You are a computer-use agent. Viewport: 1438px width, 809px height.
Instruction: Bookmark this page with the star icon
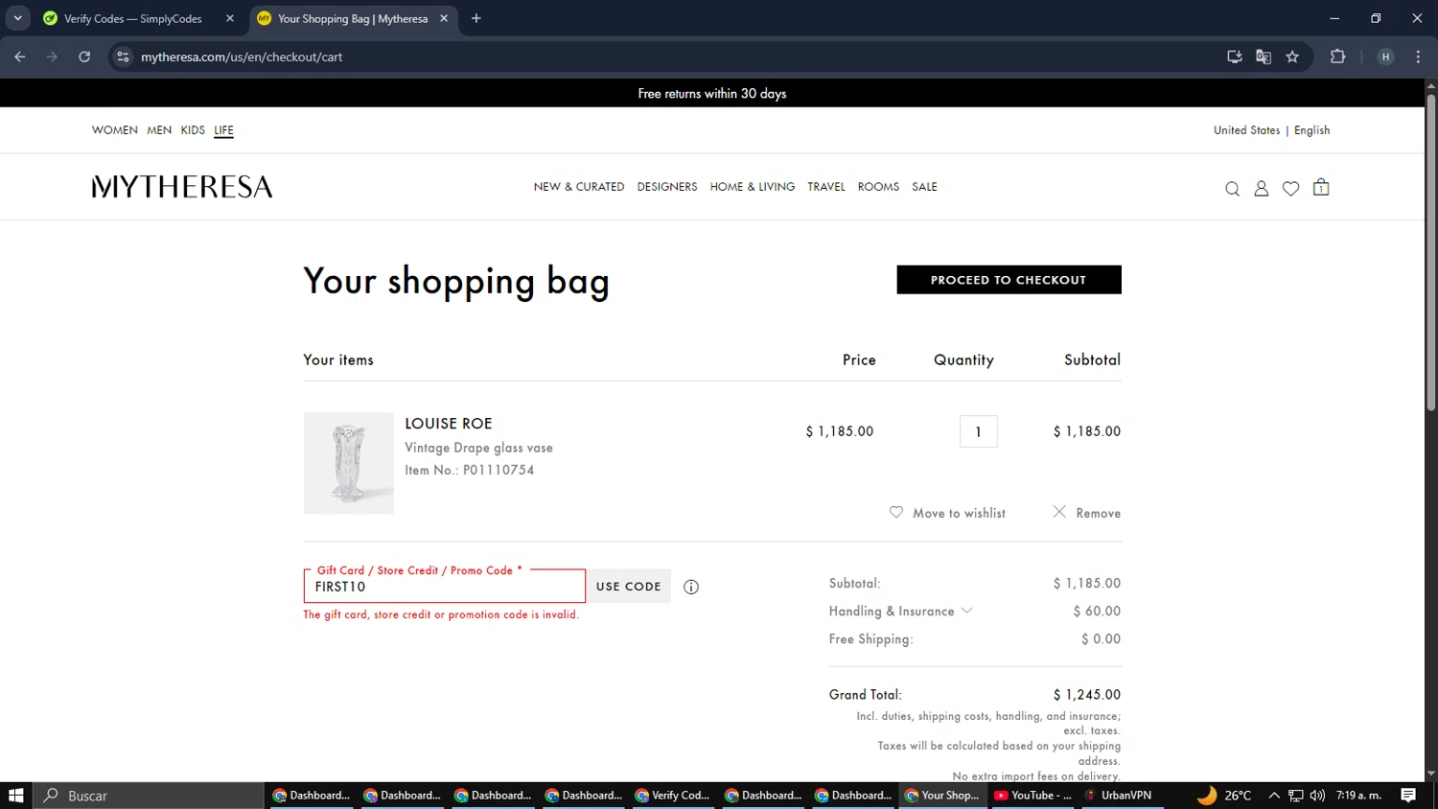point(1292,57)
